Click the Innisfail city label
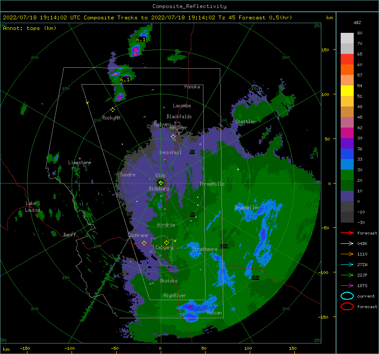 [x=170, y=152]
